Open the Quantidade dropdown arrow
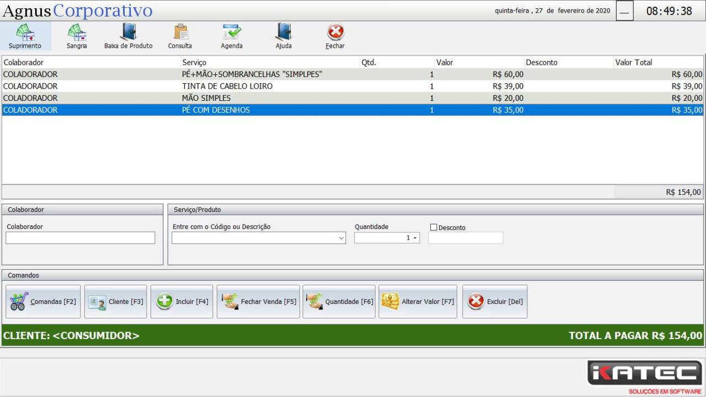Image resolution: width=706 pixels, height=397 pixels. tap(415, 238)
